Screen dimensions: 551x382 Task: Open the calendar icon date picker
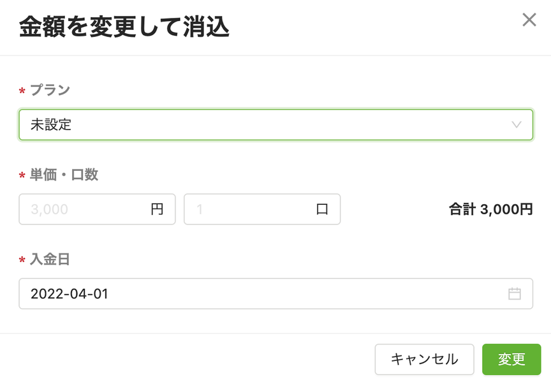tap(515, 294)
